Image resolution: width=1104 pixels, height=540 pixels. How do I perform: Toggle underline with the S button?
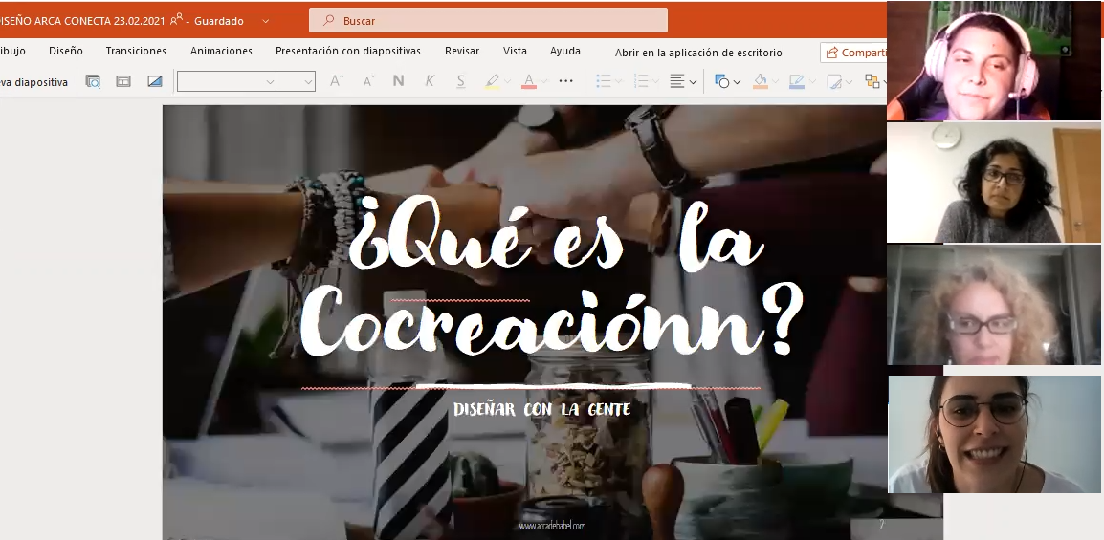click(460, 81)
